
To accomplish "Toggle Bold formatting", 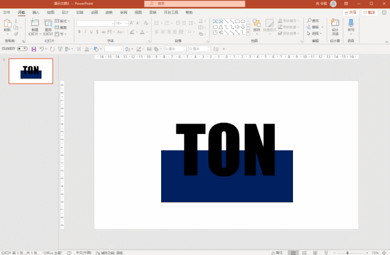I will [79, 32].
